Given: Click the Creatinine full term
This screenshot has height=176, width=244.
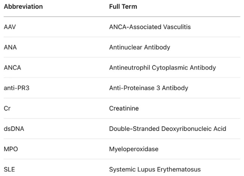Looking at the screenshot, I should tap(124, 108).
